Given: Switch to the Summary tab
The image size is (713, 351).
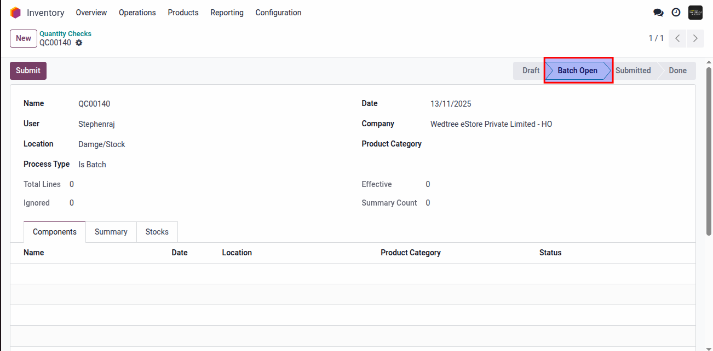Looking at the screenshot, I should coord(111,232).
